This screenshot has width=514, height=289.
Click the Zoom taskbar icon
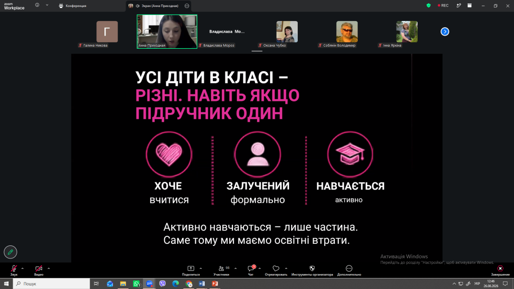tap(150, 284)
